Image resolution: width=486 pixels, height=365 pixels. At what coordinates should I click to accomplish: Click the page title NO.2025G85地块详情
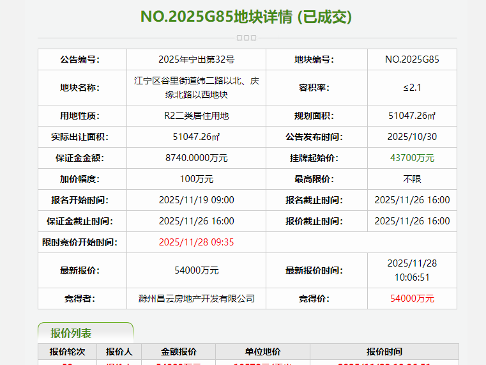246,17
